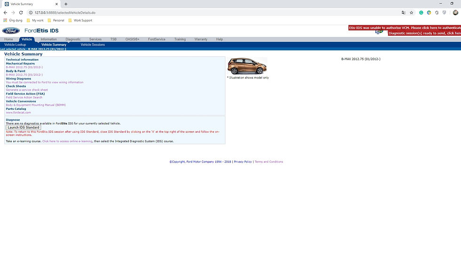Click the blue-yellow circular extension icon
Screen dimensions: 461x253
pos(429,13)
